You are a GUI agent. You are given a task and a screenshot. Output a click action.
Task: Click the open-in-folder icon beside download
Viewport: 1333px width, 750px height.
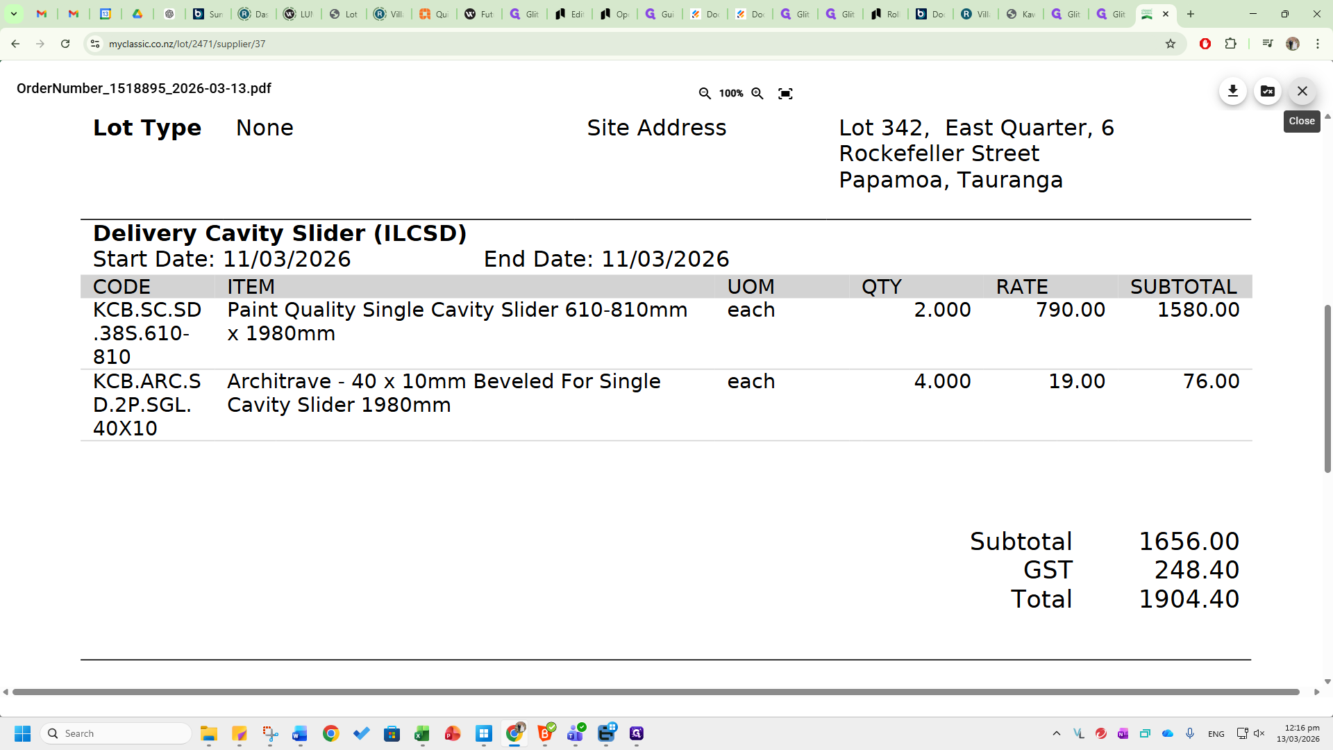tap(1267, 91)
